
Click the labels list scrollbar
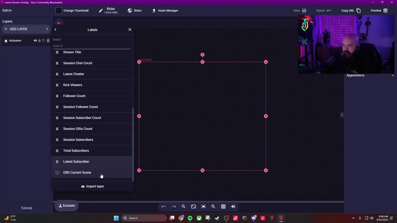(133, 145)
